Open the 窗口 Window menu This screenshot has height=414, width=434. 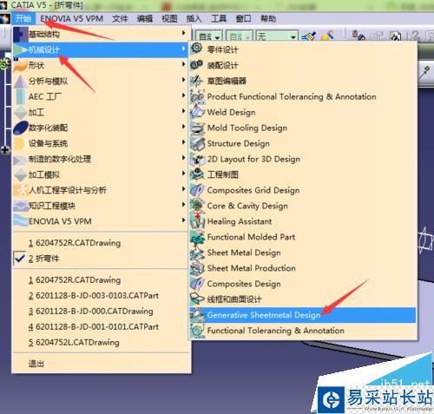point(243,19)
